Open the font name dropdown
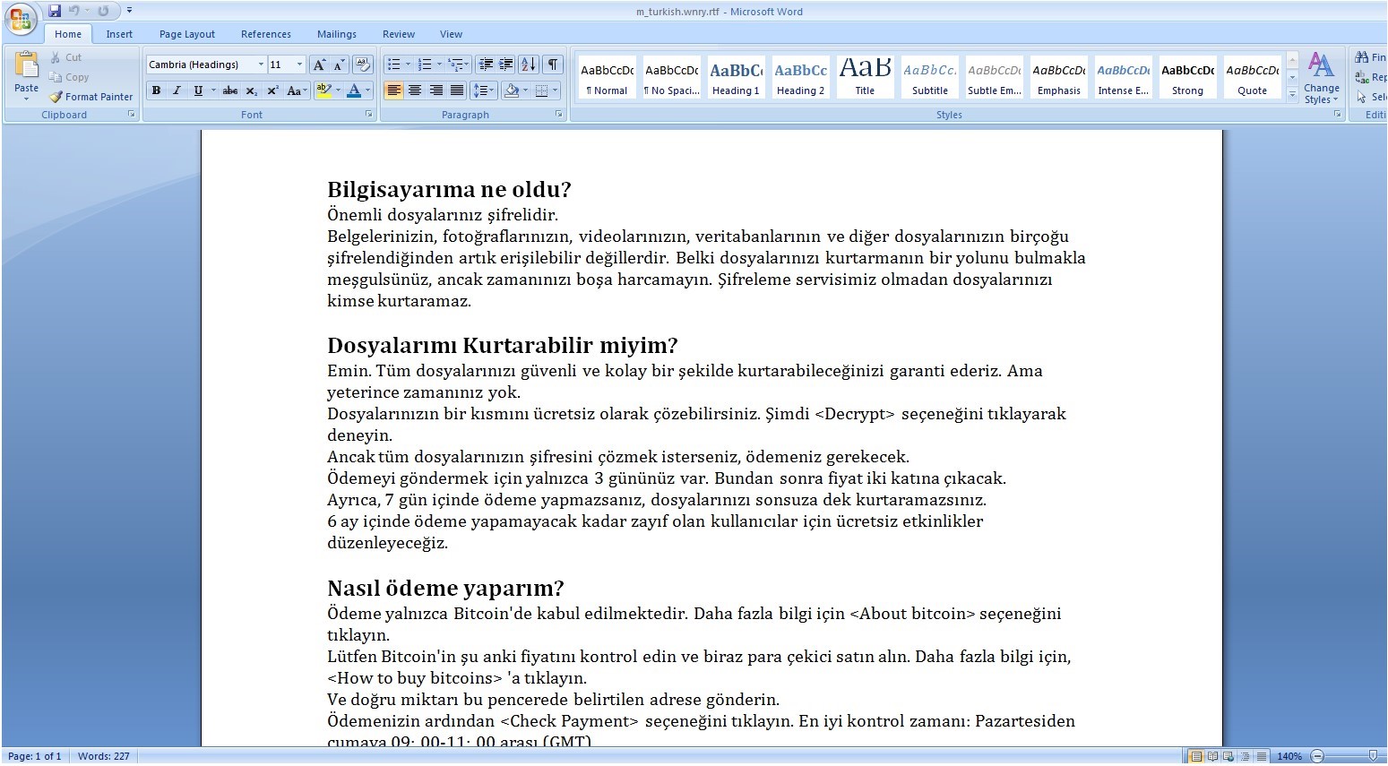The height and width of the screenshot is (766, 1388). coord(261,65)
